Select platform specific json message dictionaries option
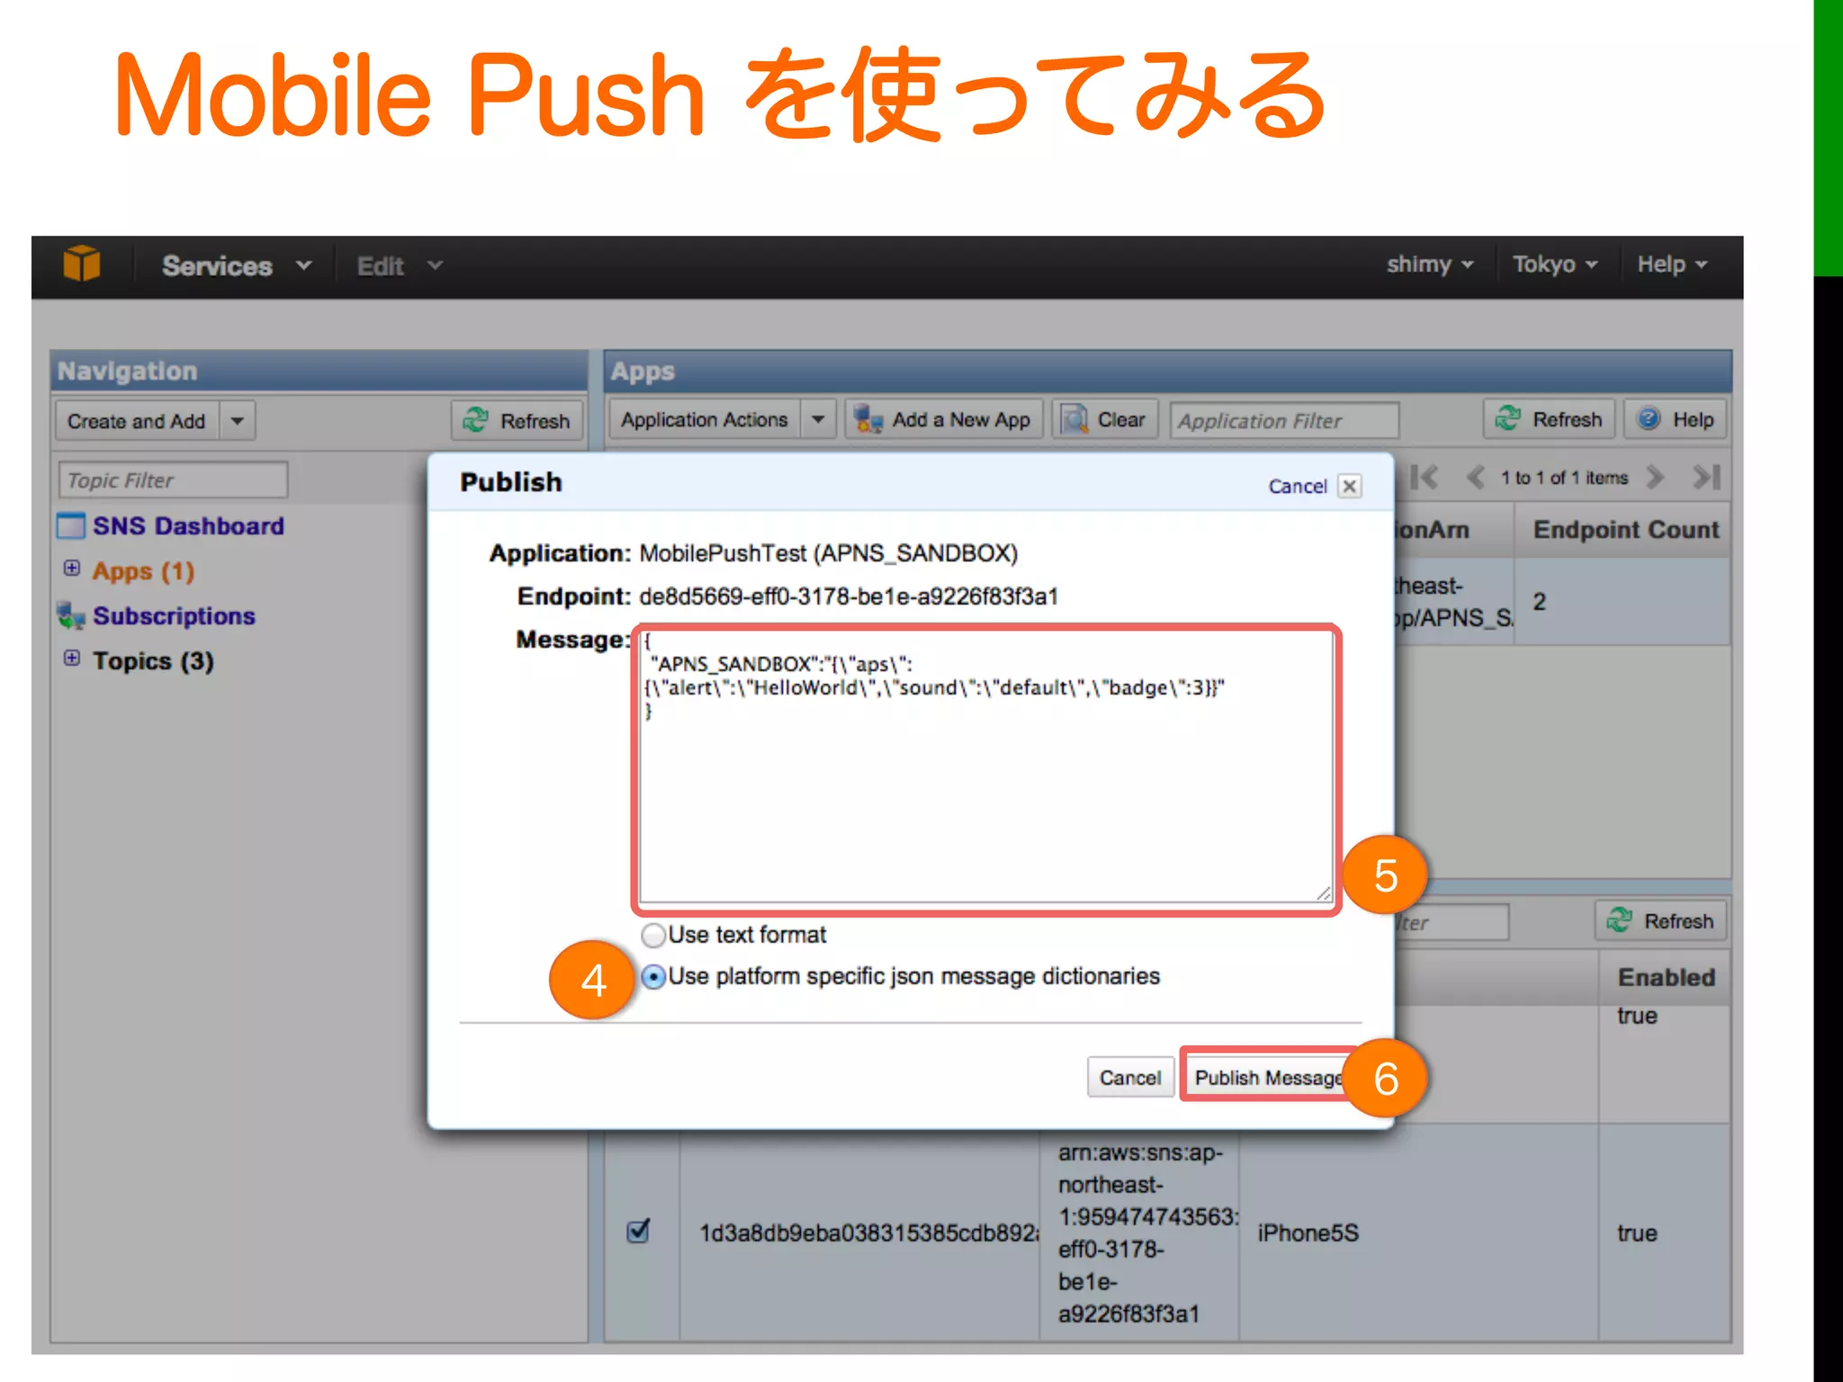Image resolution: width=1843 pixels, height=1382 pixels. [x=653, y=977]
